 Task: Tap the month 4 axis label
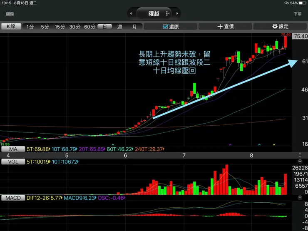(x=8, y=155)
